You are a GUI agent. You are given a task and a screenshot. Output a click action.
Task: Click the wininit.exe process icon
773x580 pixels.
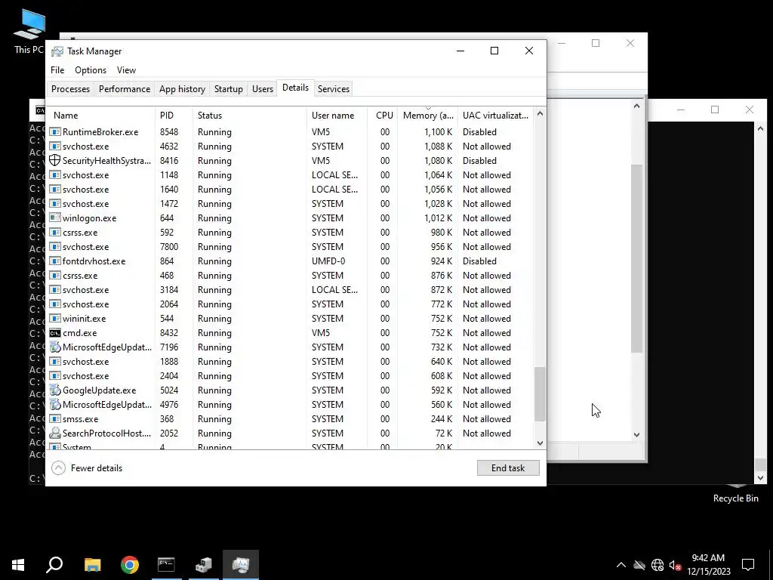tap(54, 319)
